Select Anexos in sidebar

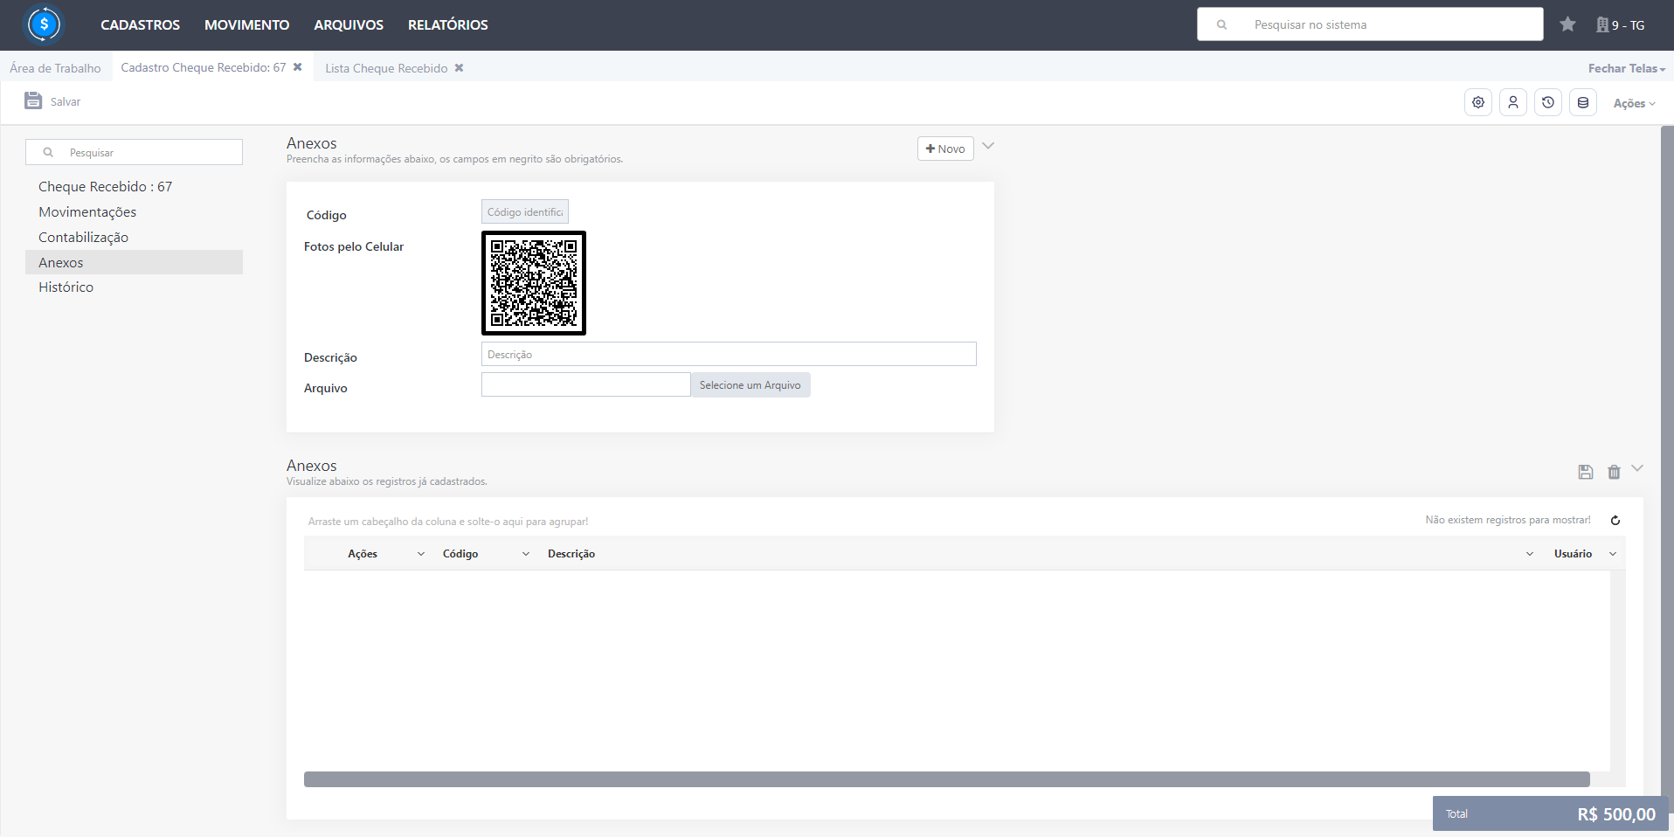(134, 262)
